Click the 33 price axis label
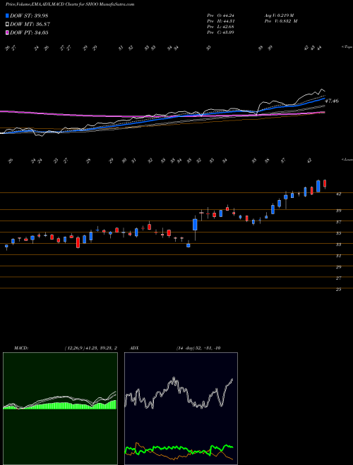Image resolution: width=353 pixels, height=465 pixels. 338,244
